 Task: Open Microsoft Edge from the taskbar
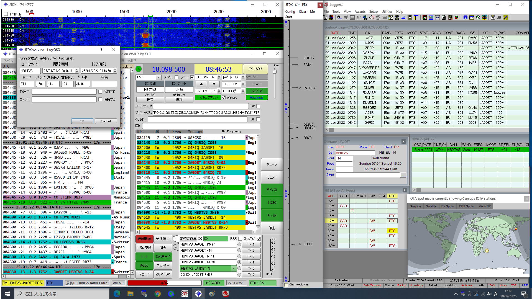[117, 293]
